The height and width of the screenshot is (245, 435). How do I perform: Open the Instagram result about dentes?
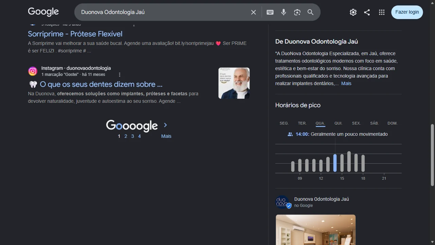pyautogui.click(x=95, y=84)
